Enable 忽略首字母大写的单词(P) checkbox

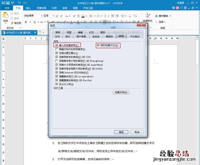pos(57,61)
